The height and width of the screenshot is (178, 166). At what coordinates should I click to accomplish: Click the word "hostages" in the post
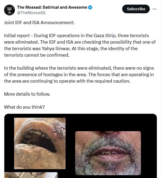click(x=53, y=75)
